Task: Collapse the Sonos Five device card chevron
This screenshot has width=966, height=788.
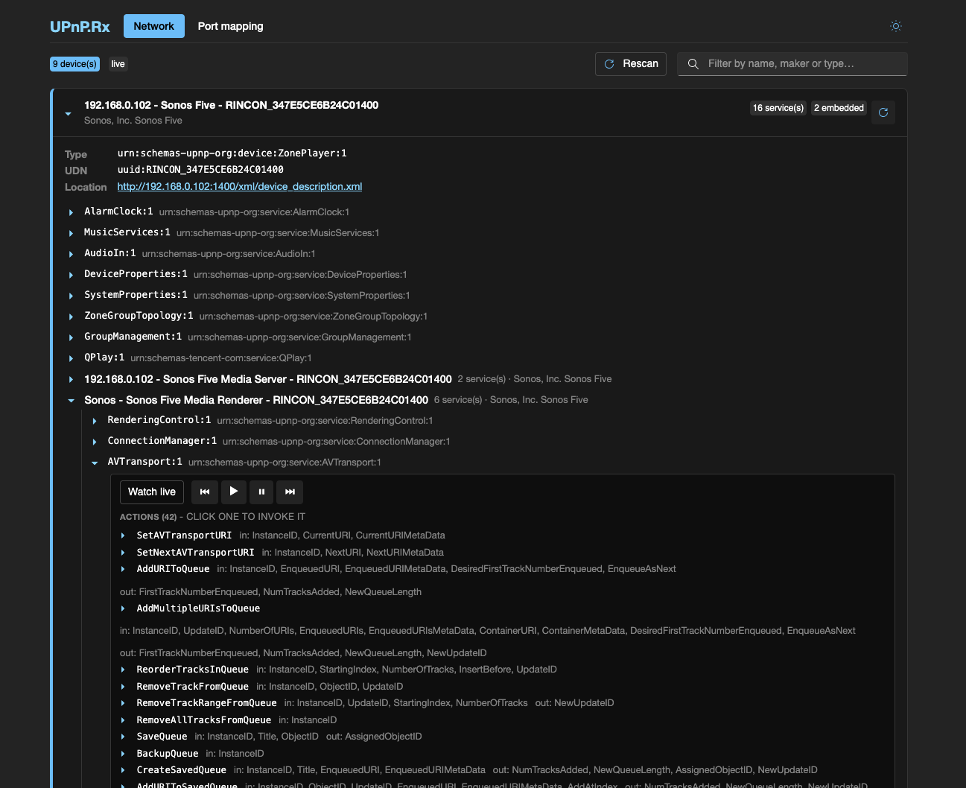Action: (68, 113)
